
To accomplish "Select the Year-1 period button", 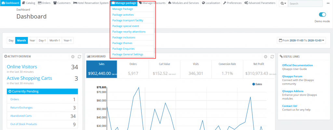I will click(68, 41).
